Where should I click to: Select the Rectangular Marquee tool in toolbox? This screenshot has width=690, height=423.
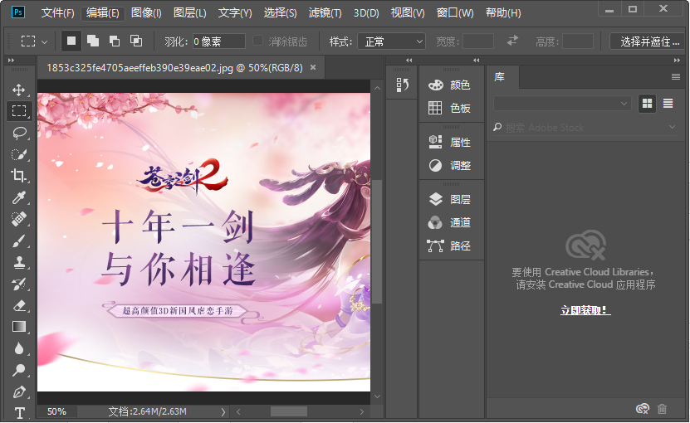click(19, 111)
